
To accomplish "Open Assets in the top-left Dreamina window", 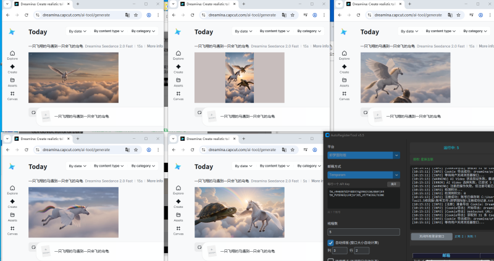I will pyautogui.click(x=12, y=82).
